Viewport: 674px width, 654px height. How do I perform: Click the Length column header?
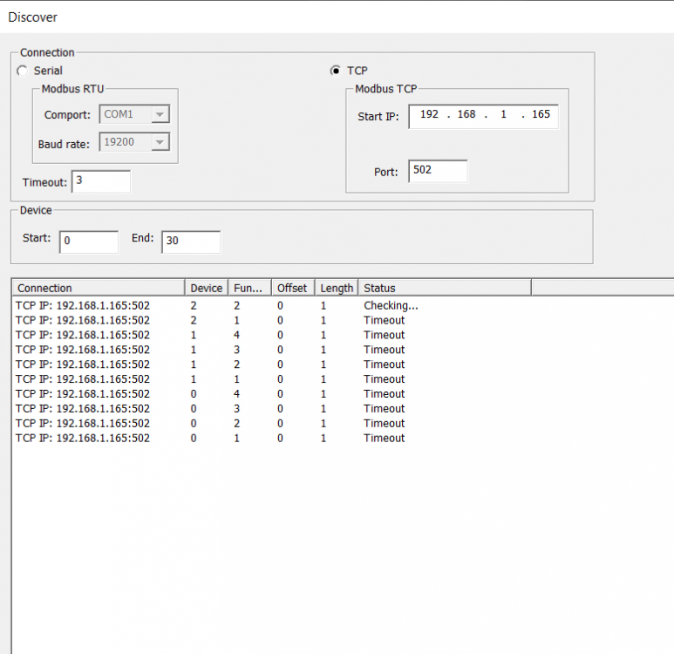(x=337, y=288)
